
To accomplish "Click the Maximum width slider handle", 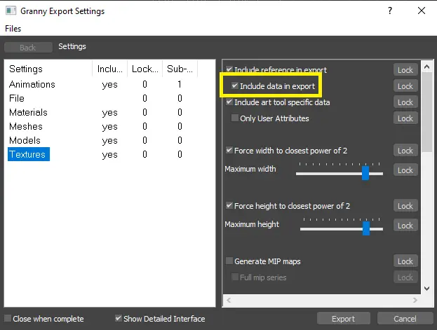I will pos(365,173).
